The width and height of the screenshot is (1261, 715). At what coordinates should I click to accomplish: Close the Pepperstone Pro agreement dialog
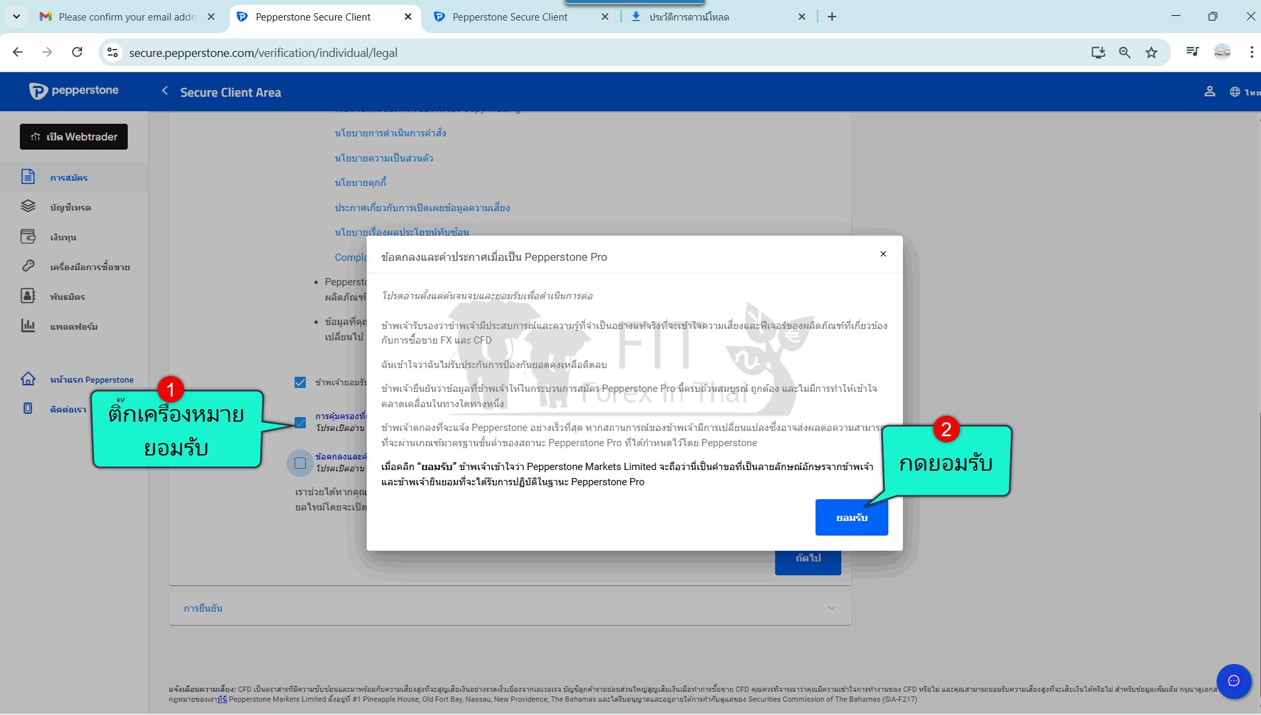point(883,254)
